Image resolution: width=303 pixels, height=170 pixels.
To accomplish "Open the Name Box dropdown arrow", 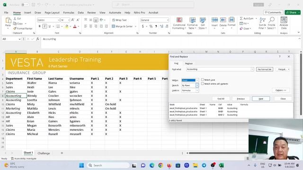I will point(19,39).
